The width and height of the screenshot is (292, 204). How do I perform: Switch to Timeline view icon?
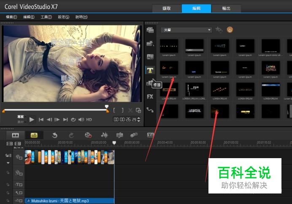point(34,135)
